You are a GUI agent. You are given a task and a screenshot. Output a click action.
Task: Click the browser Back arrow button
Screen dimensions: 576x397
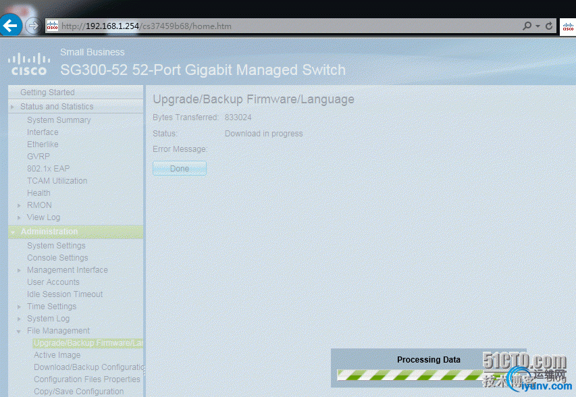coord(10,26)
